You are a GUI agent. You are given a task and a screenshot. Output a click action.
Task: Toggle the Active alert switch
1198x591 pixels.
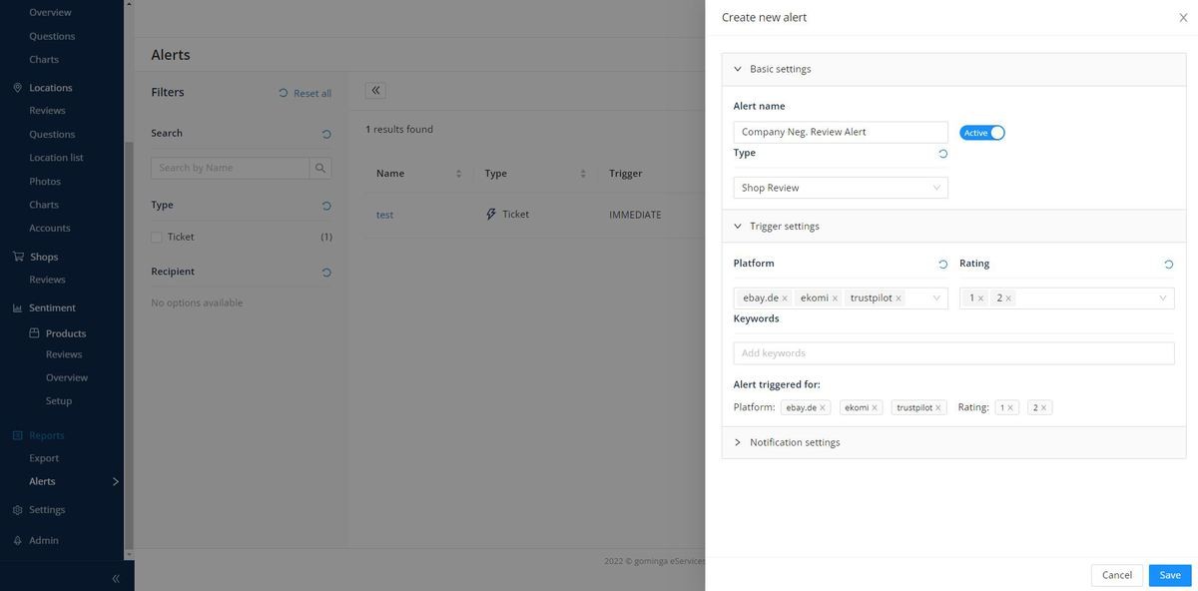coord(982,133)
